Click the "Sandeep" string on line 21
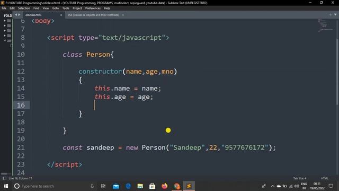Screen dimensions: 339x191 (187, 147)
